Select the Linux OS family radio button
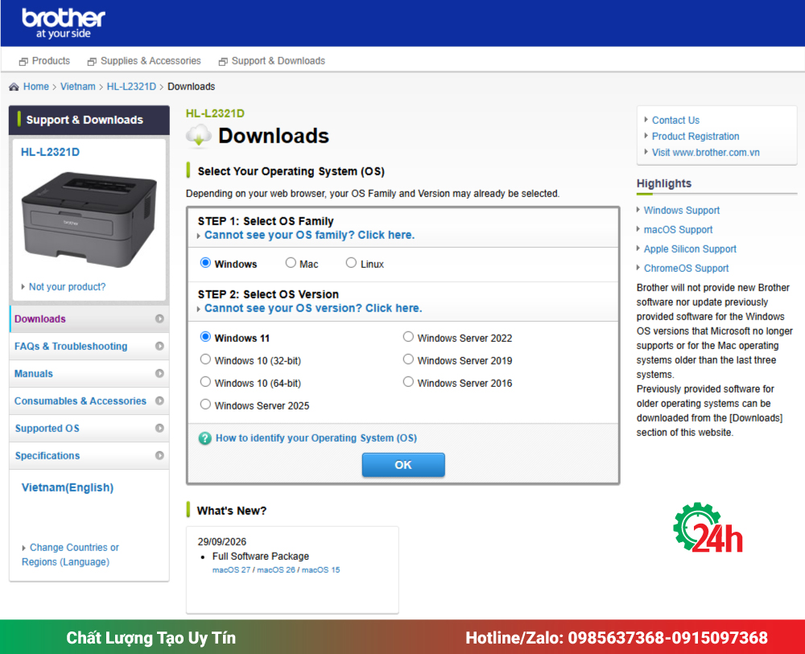Screen dimensions: 805x654 pos(351,263)
